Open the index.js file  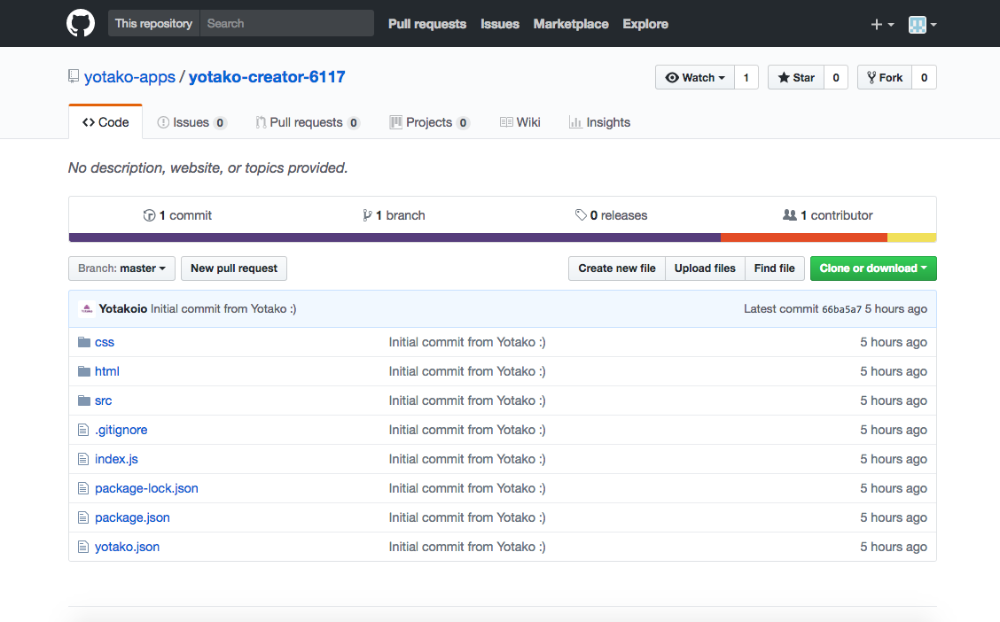(x=116, y=460)
